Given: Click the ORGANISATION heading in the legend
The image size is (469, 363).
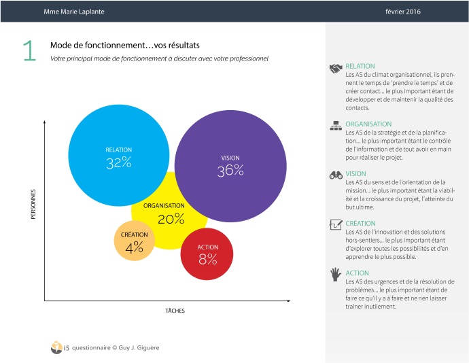Looking at the screenshot, I should pyautogui.click(x=368, y=124).
